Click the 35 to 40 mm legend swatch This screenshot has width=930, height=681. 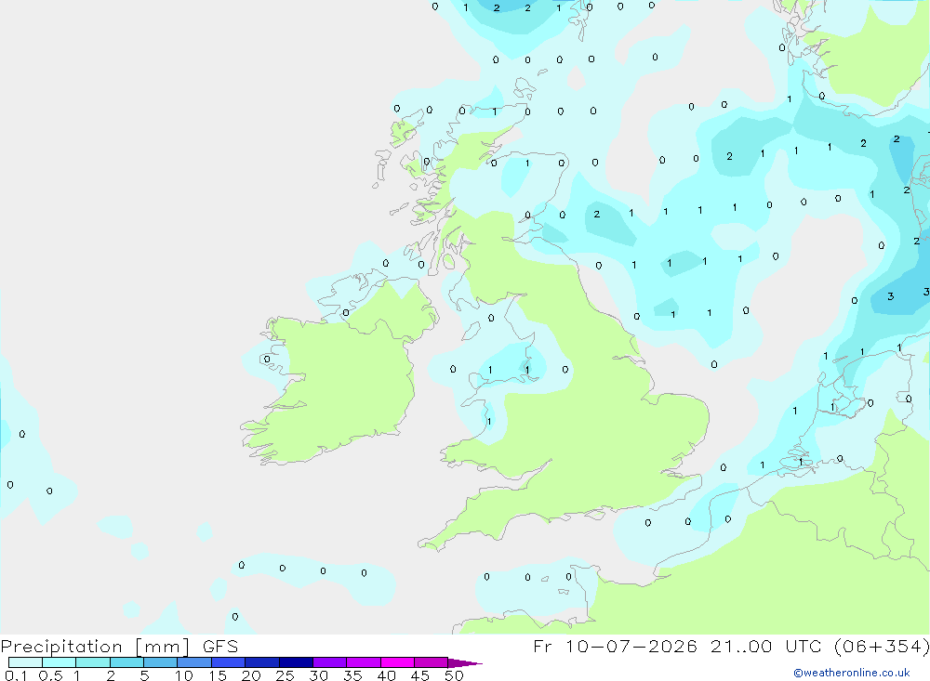click(364, 662)
